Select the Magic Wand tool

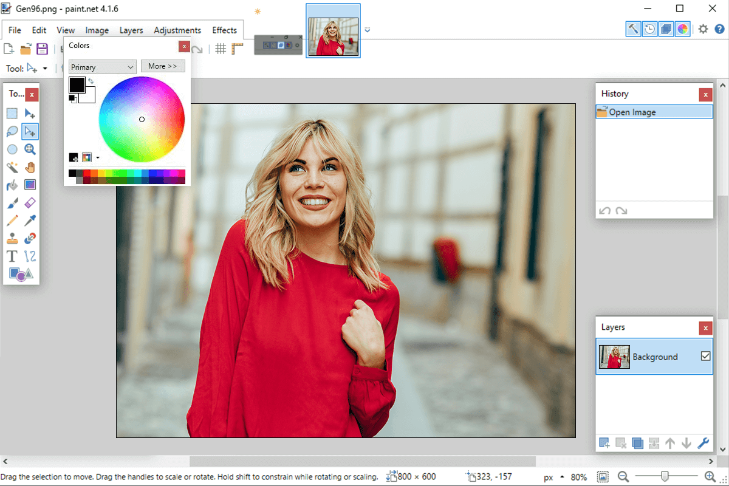coord(12,167)
